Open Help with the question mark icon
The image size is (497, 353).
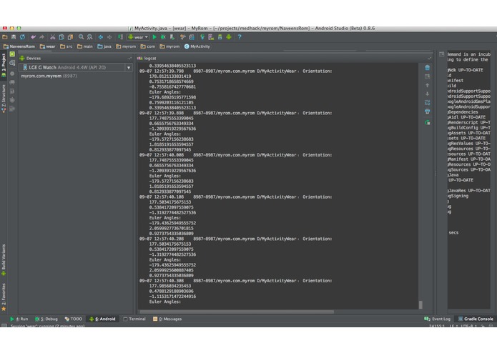(240, 37)
